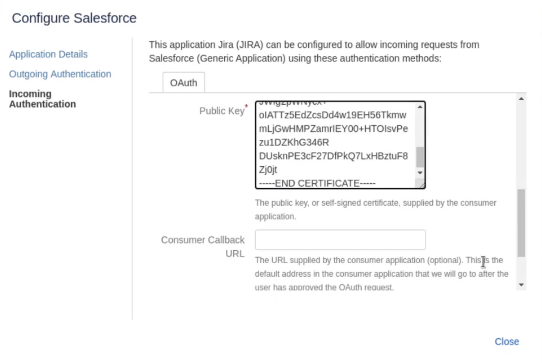Click the Public Key box scrollbar thumb
542x363 pixels.
[420, 157]
